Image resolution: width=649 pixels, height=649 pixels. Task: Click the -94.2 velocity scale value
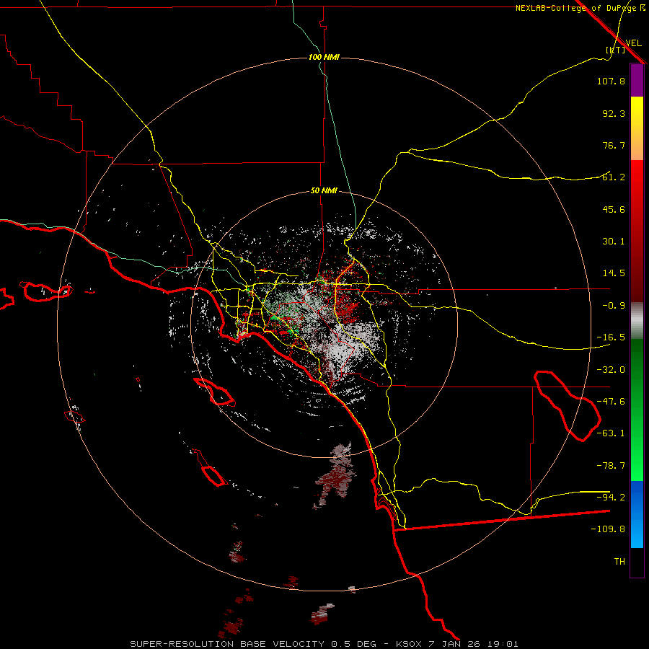point(611,497)
